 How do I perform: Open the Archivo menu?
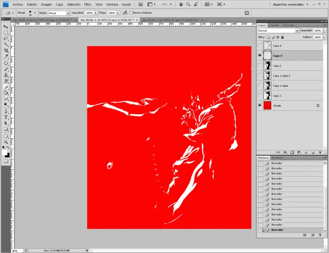(x=18, y=5)
